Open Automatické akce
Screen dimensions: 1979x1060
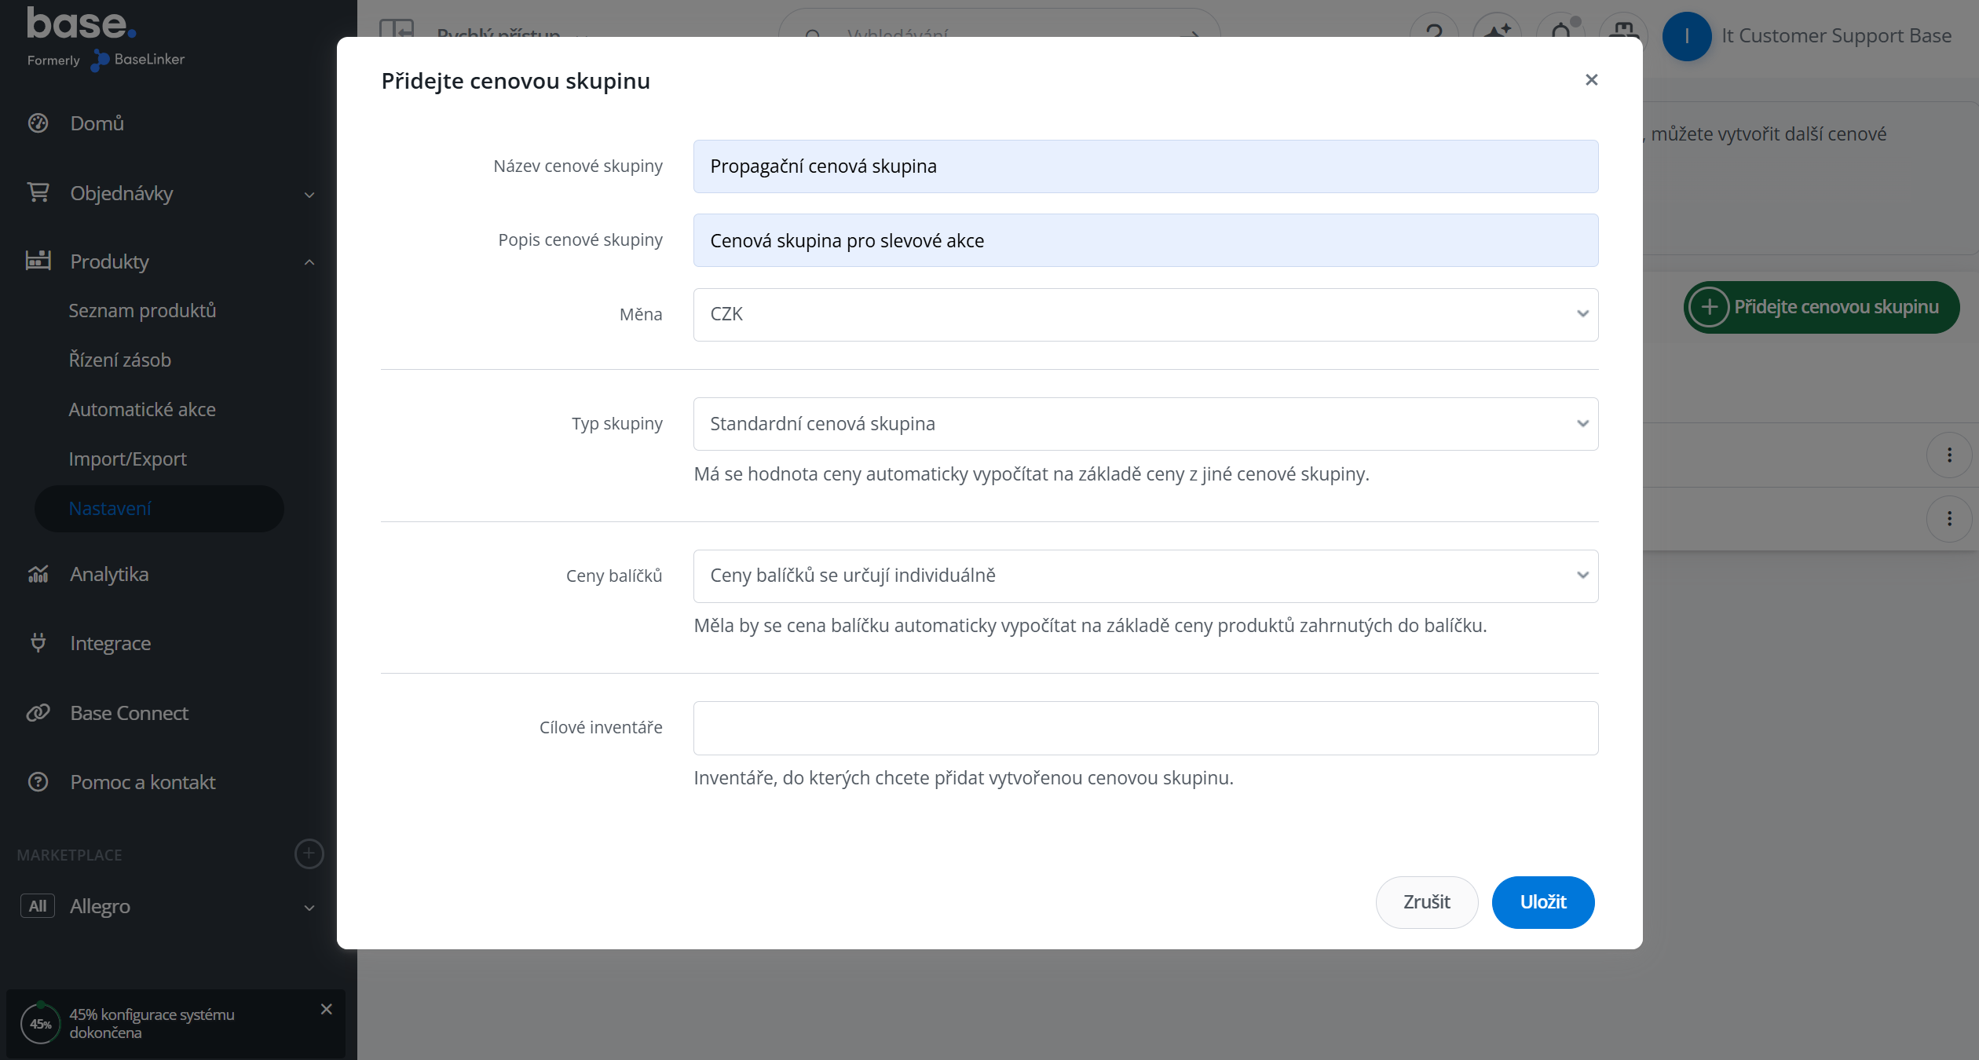coord(142,410)
